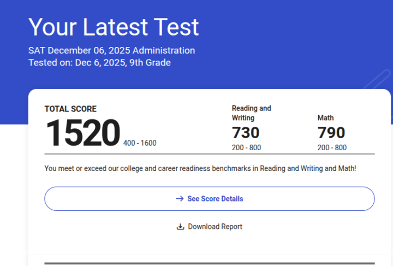Click the TOTAL SCORE label
393x266 pixels.
[70, 109]
